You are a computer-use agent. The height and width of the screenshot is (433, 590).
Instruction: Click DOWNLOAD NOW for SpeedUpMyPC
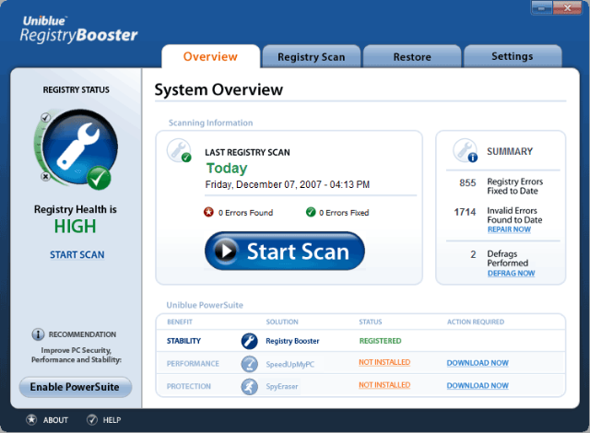[x=478, y=363]
